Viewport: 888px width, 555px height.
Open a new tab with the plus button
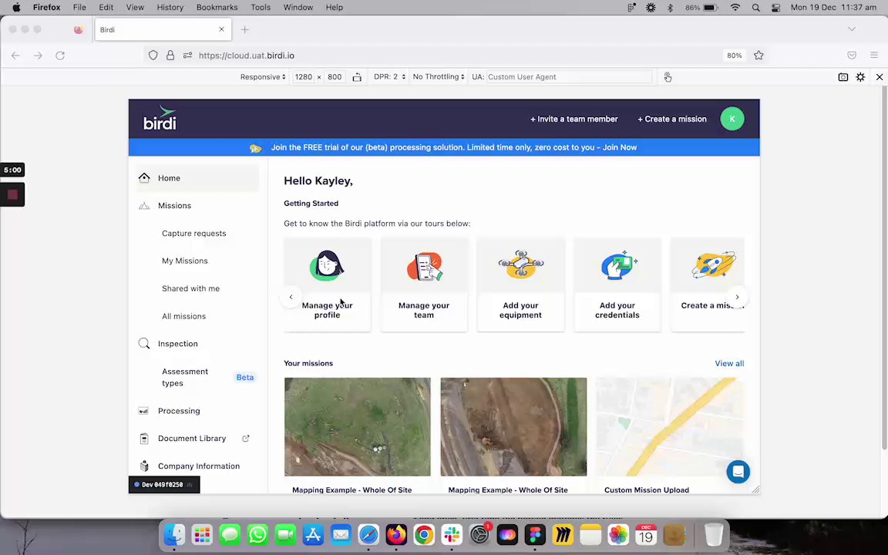pyautogui.click(x=244, y=29)
